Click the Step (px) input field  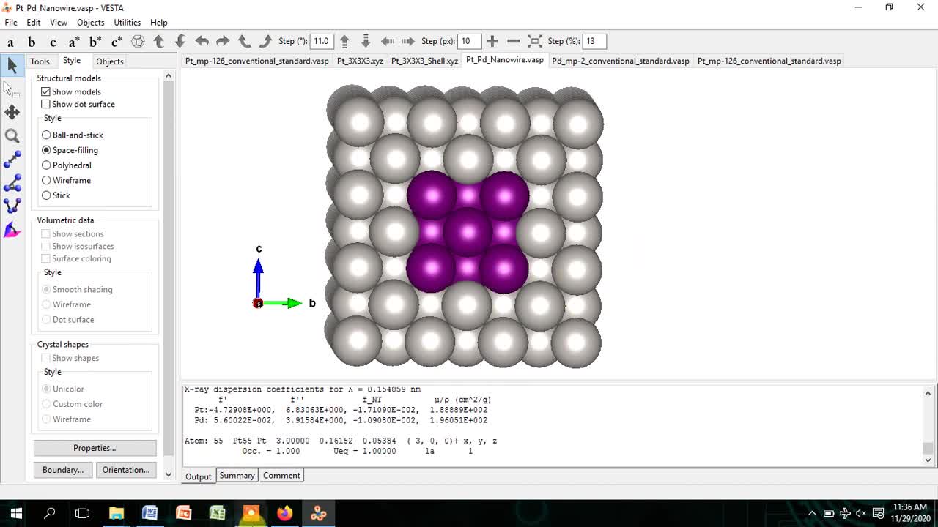470,41
